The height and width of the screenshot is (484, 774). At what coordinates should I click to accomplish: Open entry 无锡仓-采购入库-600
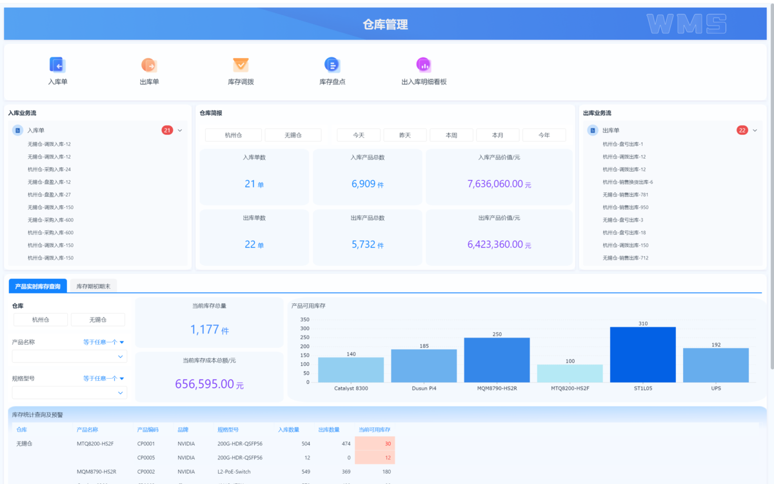click(50, 220)
